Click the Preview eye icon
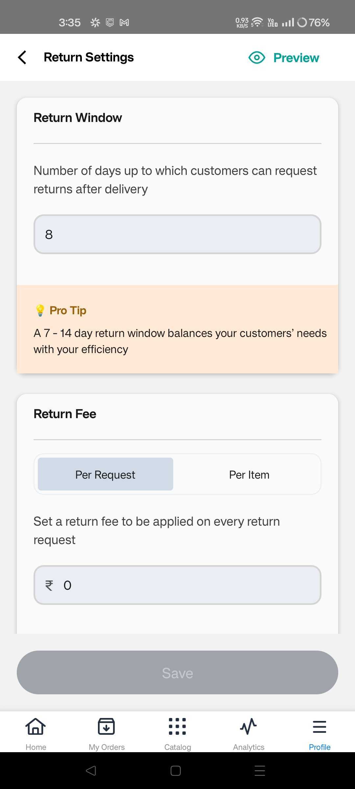355x789 pixels. tap(257, 58)
